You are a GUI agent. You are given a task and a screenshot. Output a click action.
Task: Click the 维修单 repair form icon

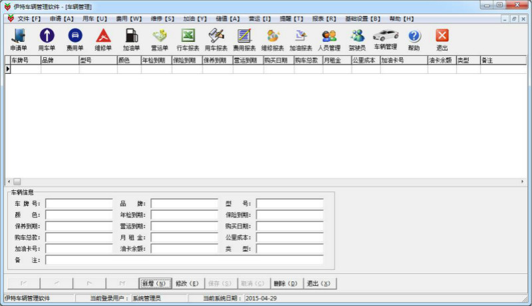point(102,39)
